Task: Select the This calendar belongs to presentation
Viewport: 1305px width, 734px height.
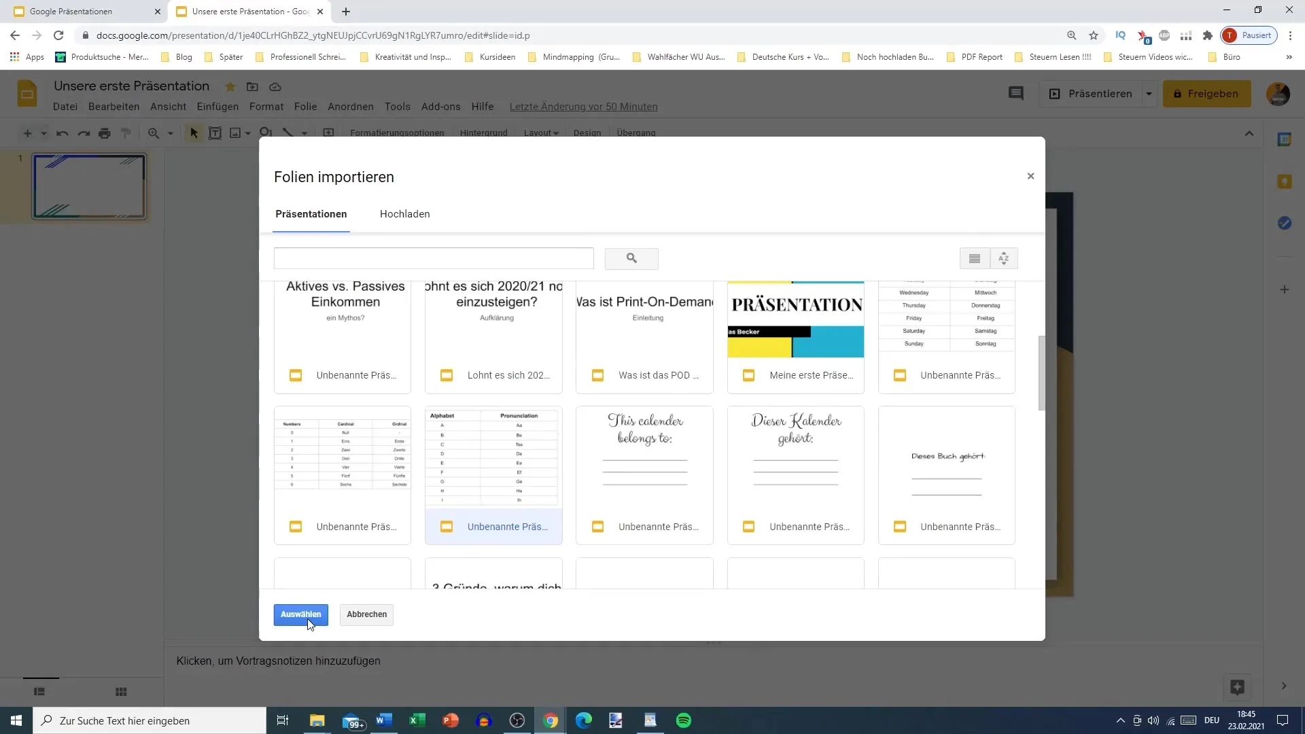Action: [644, 475]
